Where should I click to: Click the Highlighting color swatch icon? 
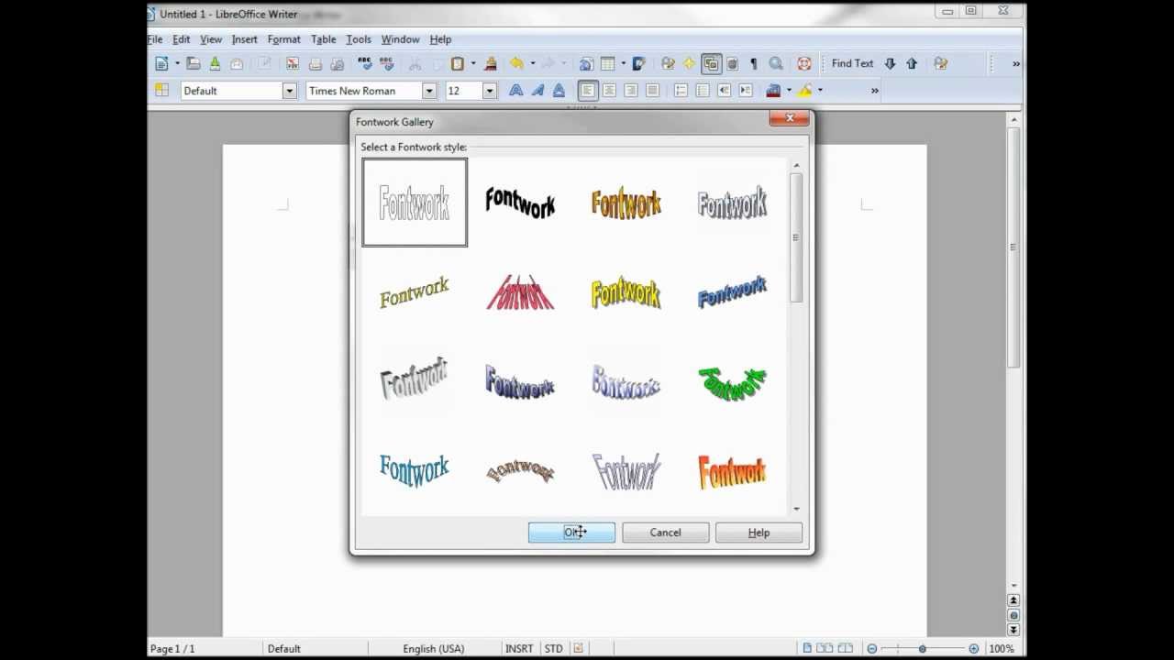coord(805,90)
